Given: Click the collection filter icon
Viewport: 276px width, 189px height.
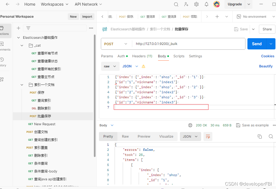Looking at the screenshot, I should pyautogui.click(x=28, y=28).
